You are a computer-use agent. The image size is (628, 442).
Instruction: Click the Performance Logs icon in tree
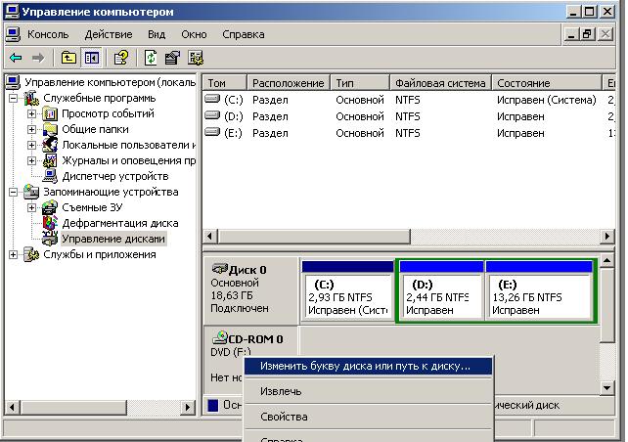tap(50, 160)
